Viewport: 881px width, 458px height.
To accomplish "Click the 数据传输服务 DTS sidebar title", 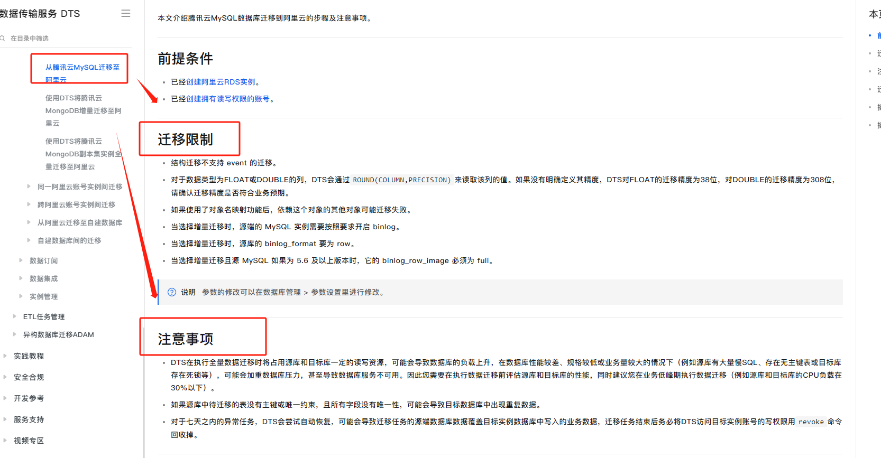I will point(40,13).
